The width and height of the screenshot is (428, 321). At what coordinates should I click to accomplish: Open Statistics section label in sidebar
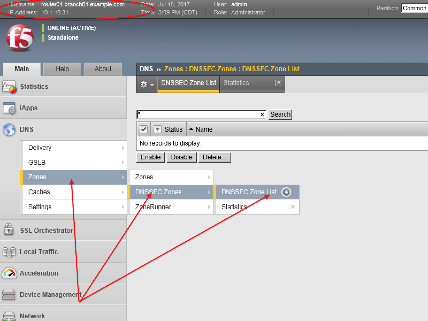click(x=34, y=87)
